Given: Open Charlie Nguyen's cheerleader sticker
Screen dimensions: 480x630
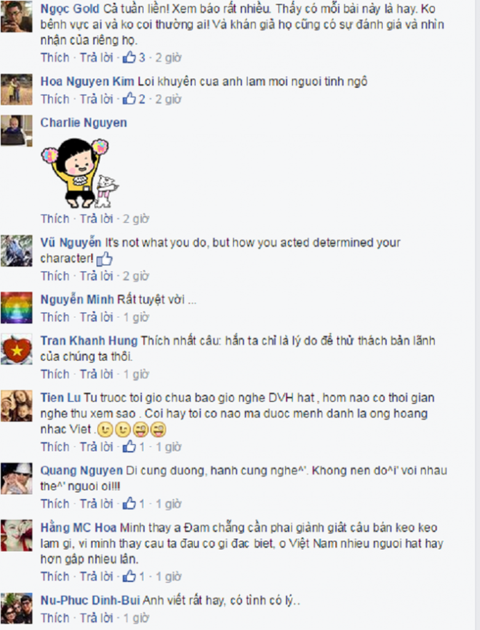Looking at the screenshot, I should point(79,173).
